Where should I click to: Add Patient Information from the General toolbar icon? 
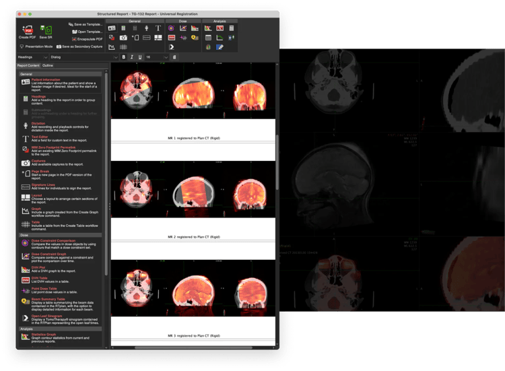coord(112,28)
